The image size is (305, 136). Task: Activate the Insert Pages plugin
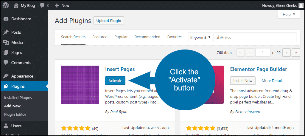coord(115,81)
